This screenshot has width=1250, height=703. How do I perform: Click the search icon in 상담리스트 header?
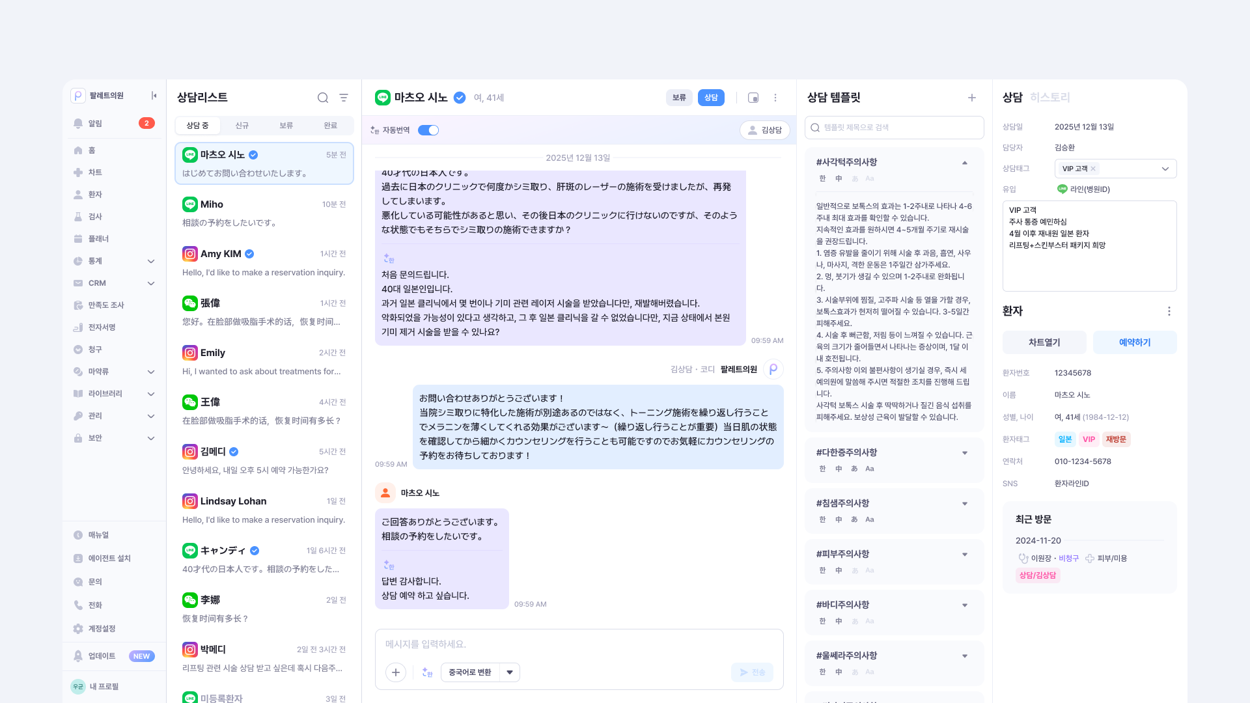click(322, 98)
